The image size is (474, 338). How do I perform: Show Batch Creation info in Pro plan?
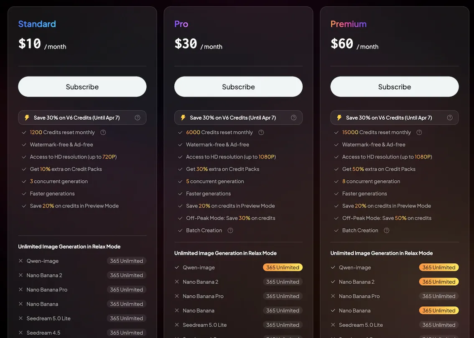coord(230,230)
